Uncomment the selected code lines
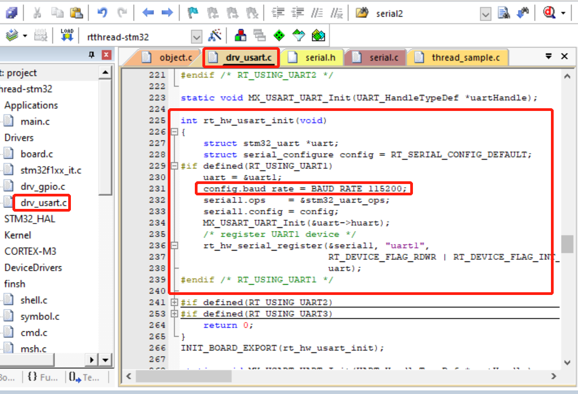The width and height of the screenshot is (578, 394). tap(337, 13)
